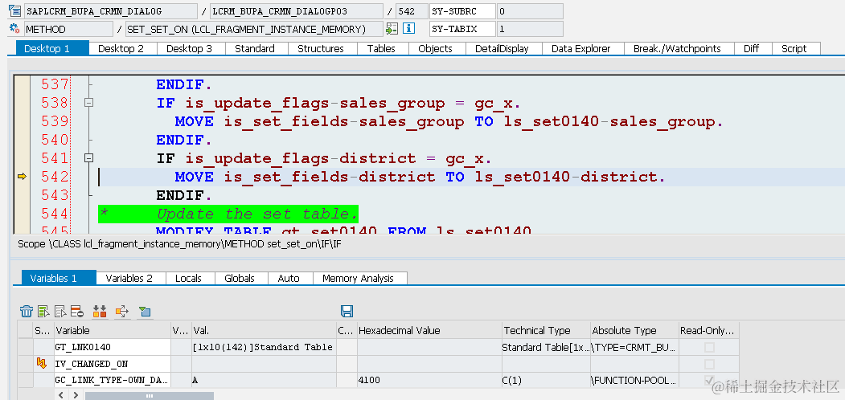Switch to the Desktop 3 tab
This screenshot has width=845, height=400.
pos(191,48)
